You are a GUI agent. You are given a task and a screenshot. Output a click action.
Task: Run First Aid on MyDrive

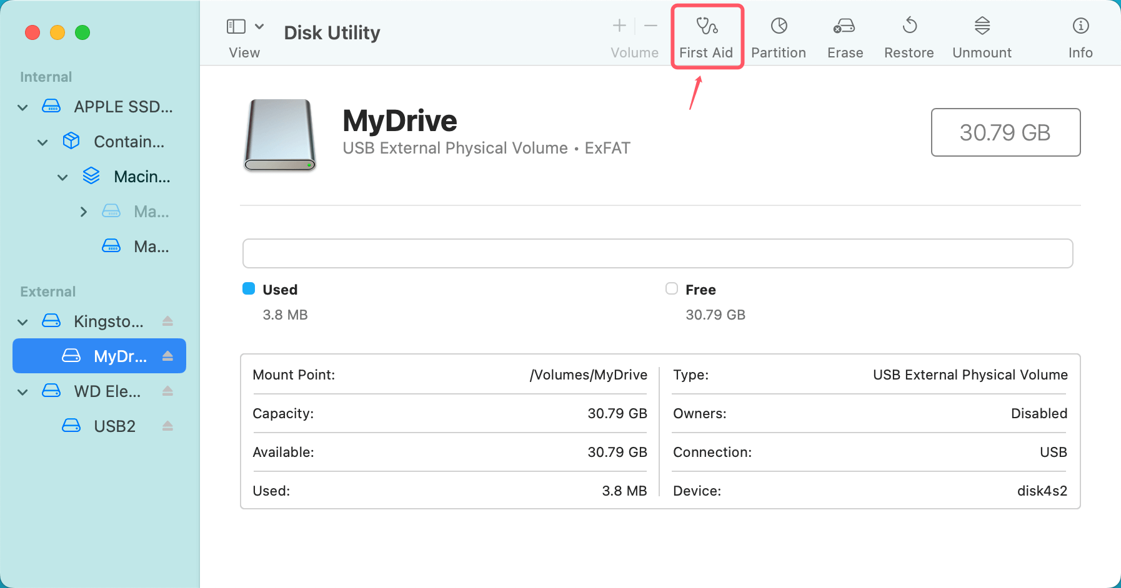tap(707, 36)
